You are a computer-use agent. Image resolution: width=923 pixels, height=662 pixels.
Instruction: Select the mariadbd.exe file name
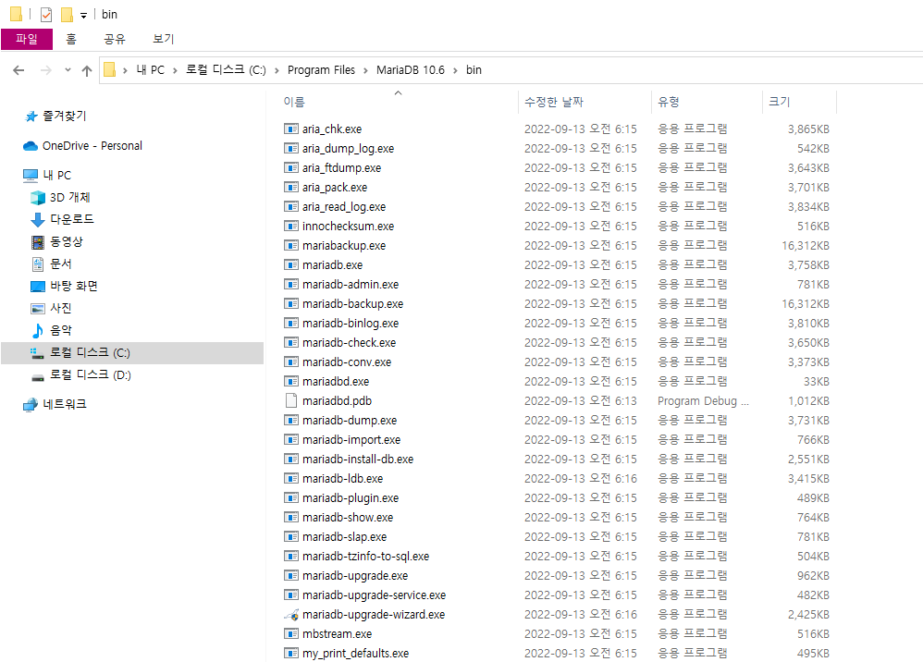[336, 382]
